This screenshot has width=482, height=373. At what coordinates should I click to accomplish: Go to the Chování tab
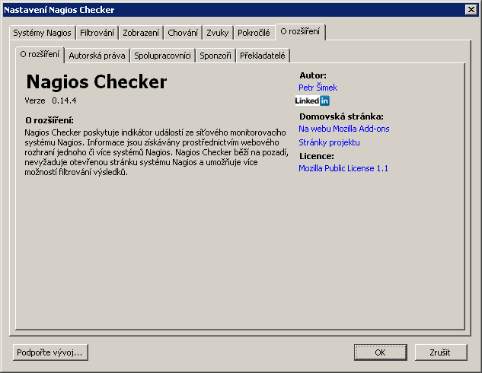tap(183, 33)
